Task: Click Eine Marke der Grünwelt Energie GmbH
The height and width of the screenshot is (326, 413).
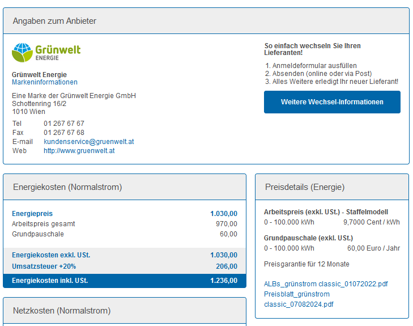Action: click(x=74, y=96)
